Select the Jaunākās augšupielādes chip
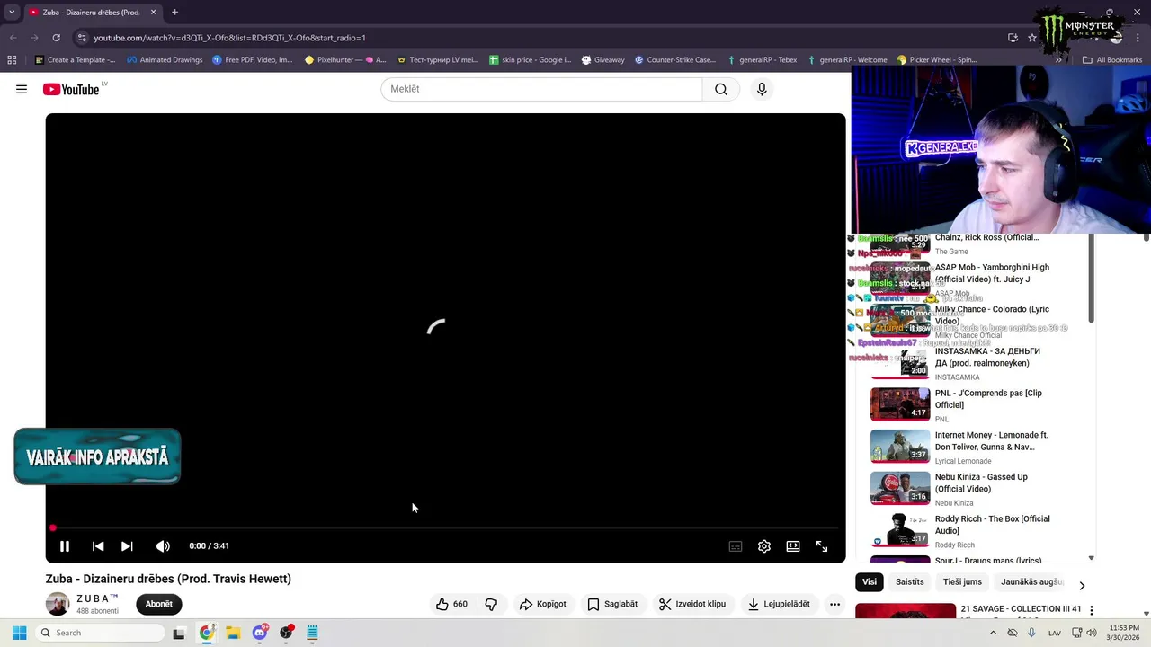The height and width of the screenshot is (647, 1151). 1031,581
